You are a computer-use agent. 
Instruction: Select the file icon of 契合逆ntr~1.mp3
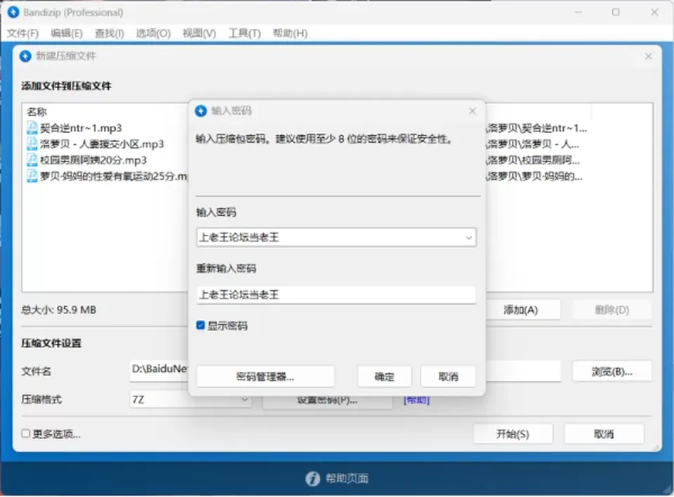click(x=32, y=128)
